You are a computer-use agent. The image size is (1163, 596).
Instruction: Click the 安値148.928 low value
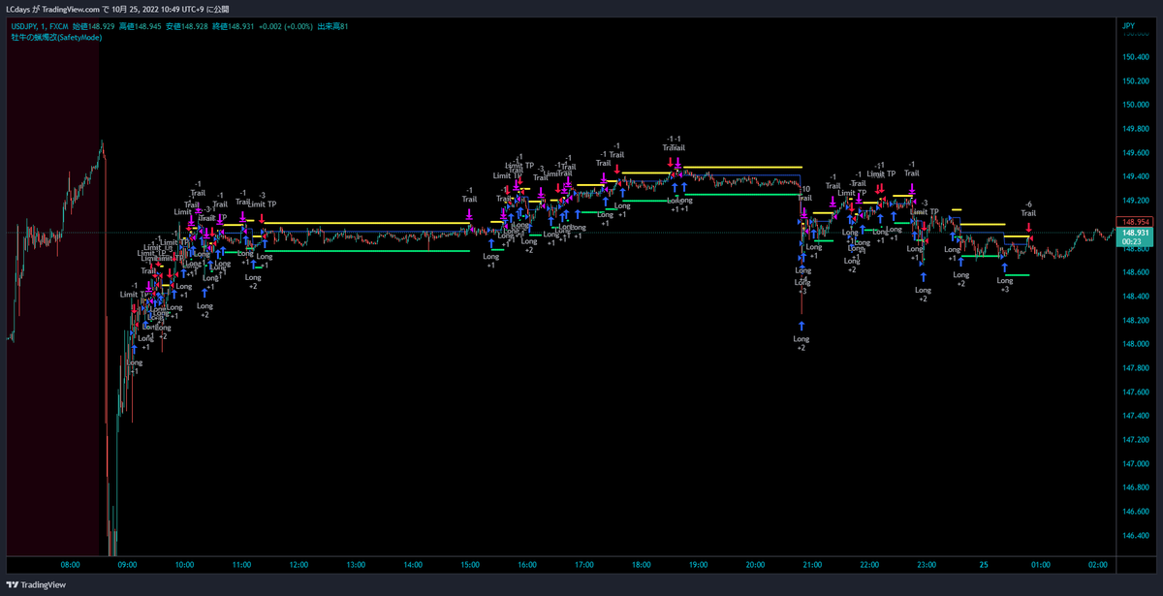point(186,24)
